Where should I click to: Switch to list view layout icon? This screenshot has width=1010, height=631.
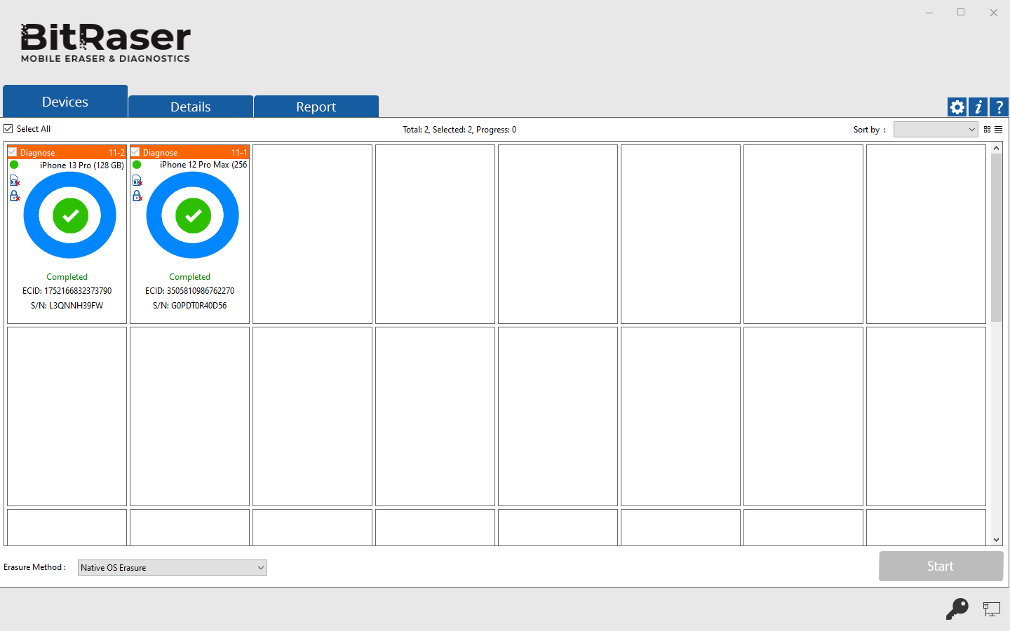click(x=998, y=130)
